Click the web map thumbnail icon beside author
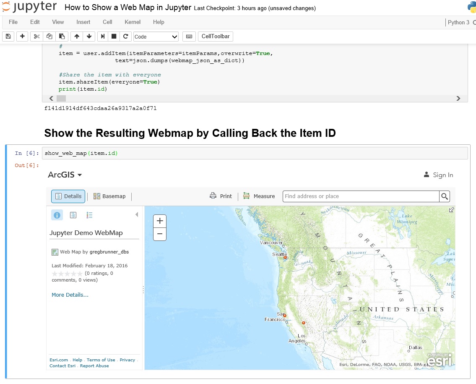Viewport: 476px width, 384px height. coord(55,252)
